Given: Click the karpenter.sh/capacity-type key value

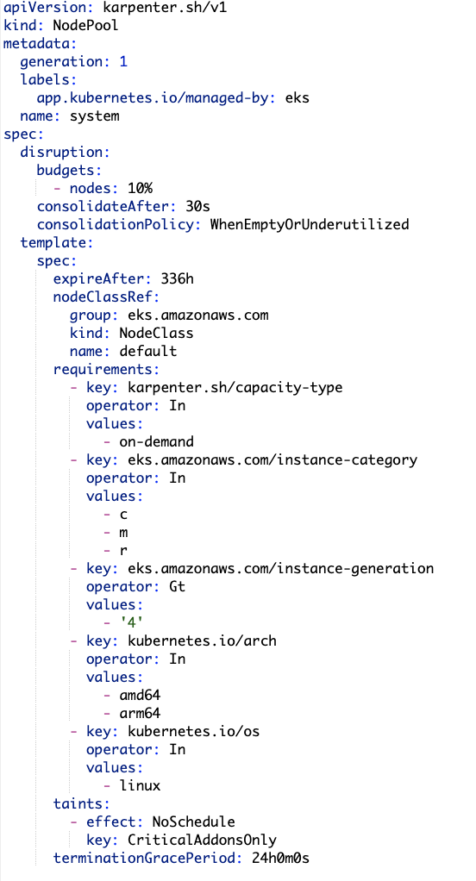Looking at the screenshot, I should [x=235, y=387].
